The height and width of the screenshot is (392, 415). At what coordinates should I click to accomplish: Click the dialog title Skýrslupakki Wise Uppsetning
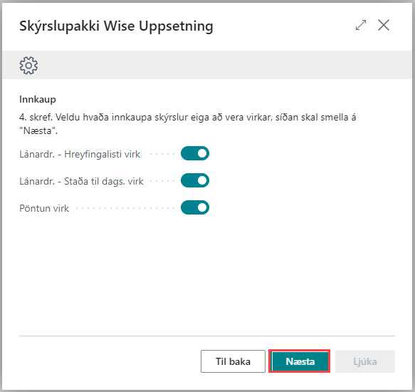[x=116, y=26]
